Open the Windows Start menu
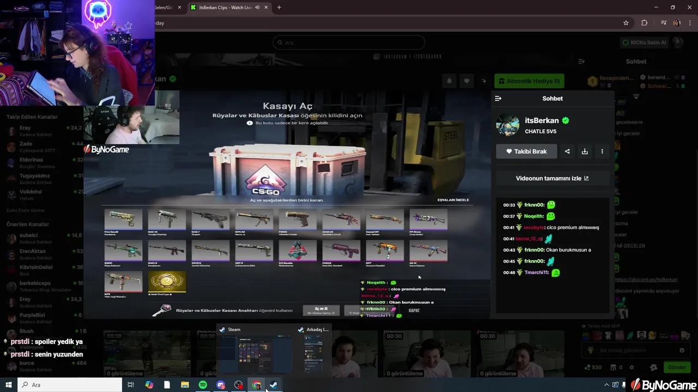 [x=8, y=385]
